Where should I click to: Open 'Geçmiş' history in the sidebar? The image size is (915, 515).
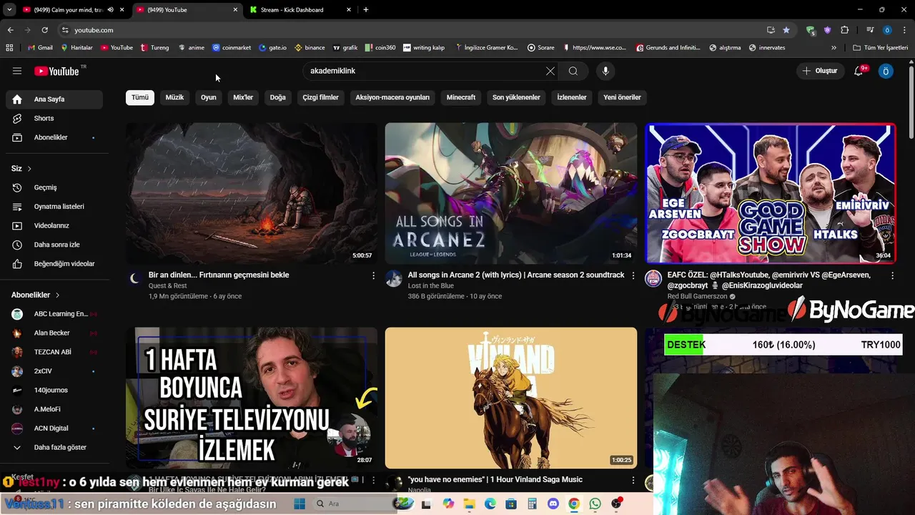pos(54,187)
